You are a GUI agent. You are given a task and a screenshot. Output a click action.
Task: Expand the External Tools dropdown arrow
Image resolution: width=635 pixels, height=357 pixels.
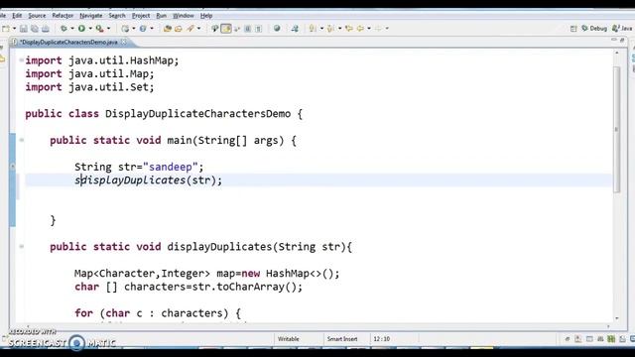pos(108,29)
